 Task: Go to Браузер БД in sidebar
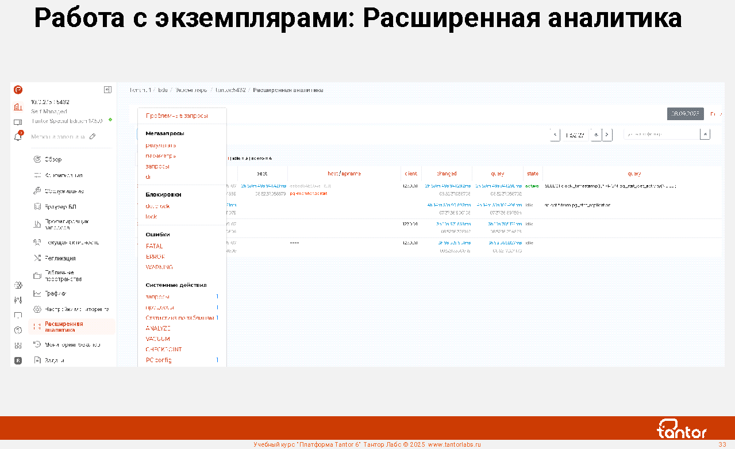(60, 206)
